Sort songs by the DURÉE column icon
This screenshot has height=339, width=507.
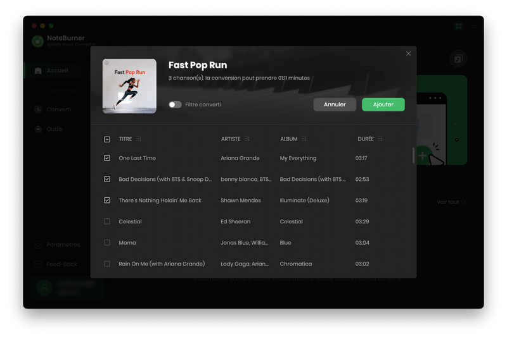click(x=380, y=139)
